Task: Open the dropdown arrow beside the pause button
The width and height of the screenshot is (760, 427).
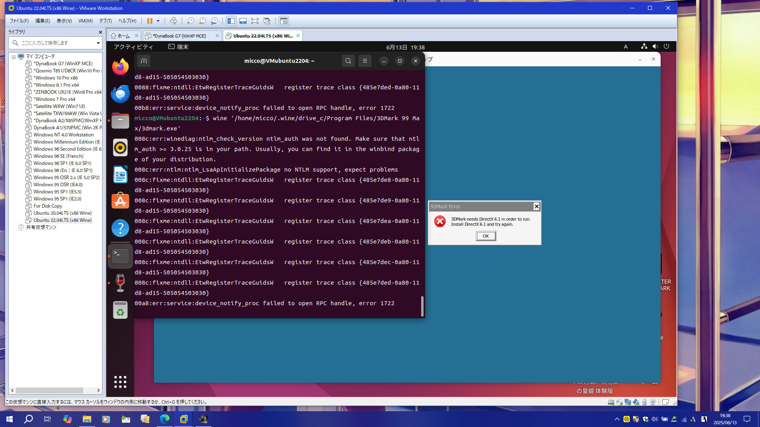Action: 158,21
